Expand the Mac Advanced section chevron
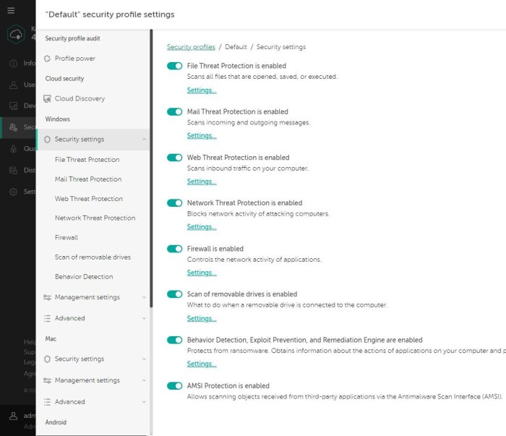 (x=144, y=402)
